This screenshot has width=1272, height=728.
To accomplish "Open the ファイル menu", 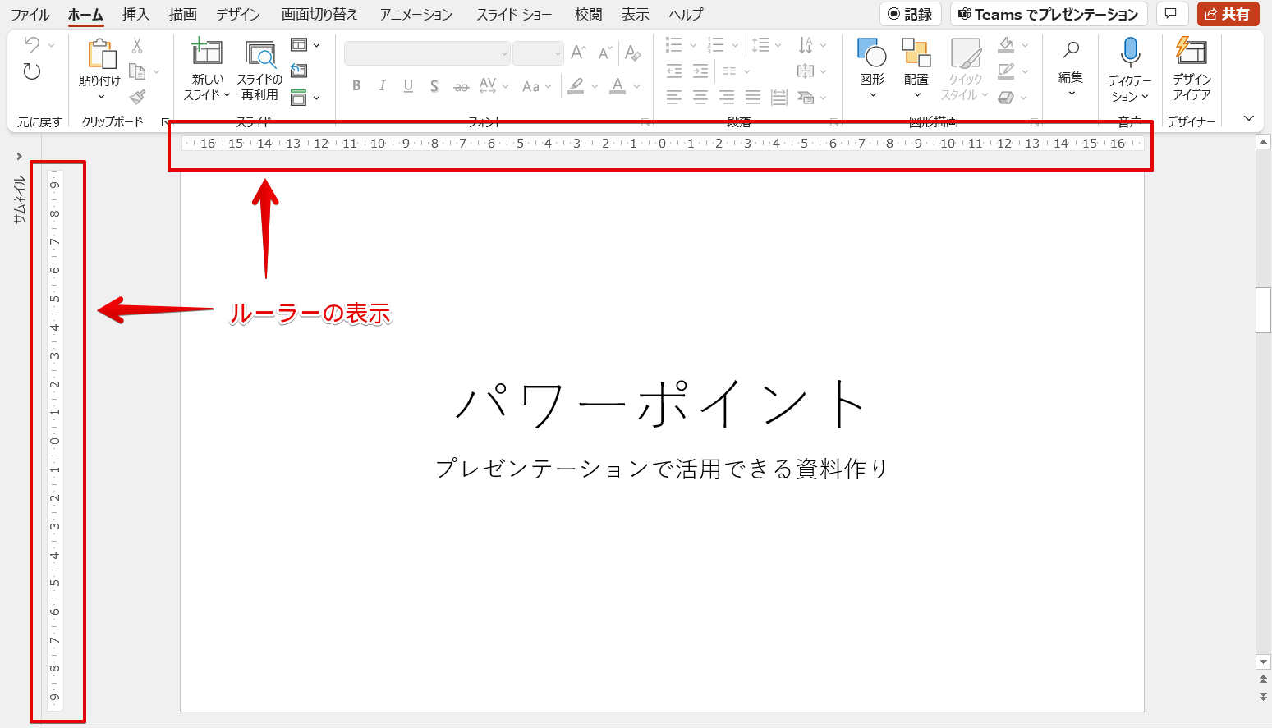I will pos(30,15).
